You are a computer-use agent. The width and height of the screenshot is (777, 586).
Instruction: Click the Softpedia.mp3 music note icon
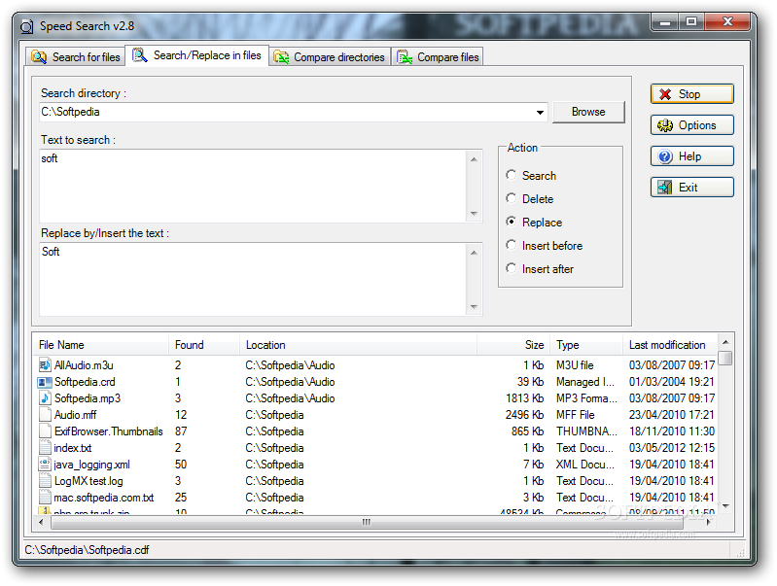tap(45, 398)
